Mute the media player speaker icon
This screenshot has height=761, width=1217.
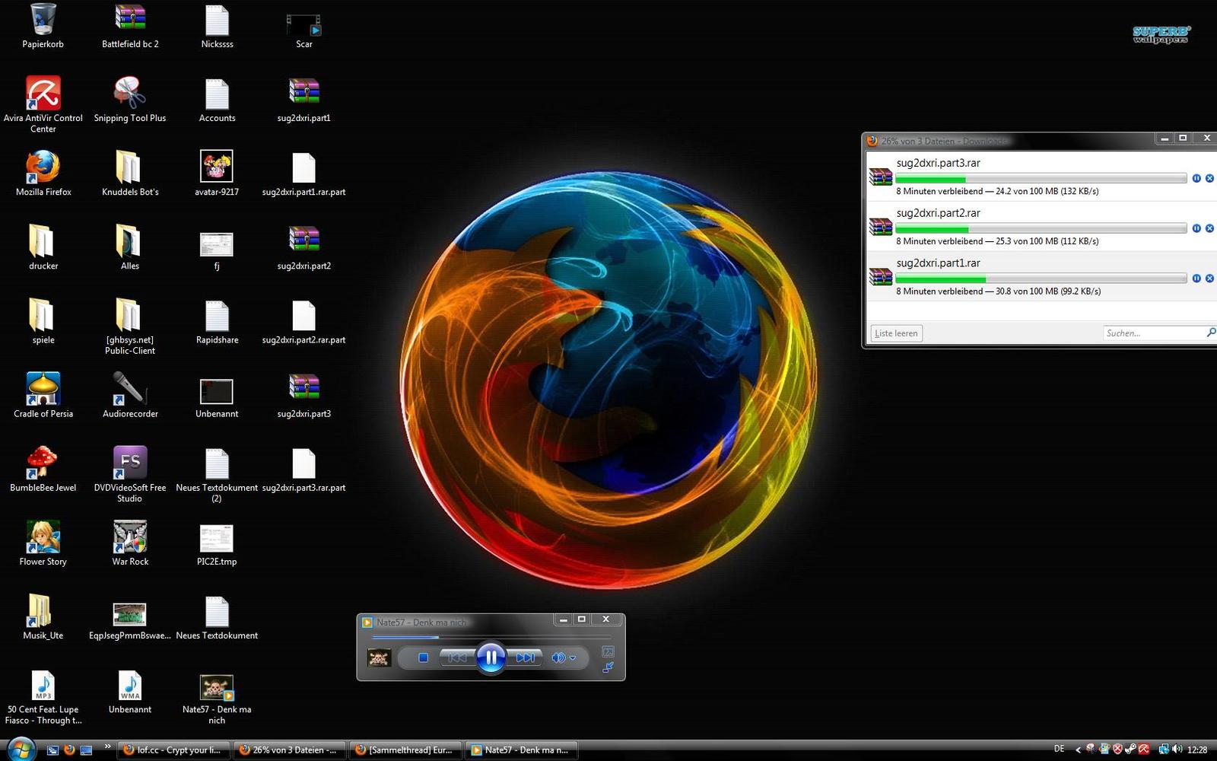(x=558, y=658)
